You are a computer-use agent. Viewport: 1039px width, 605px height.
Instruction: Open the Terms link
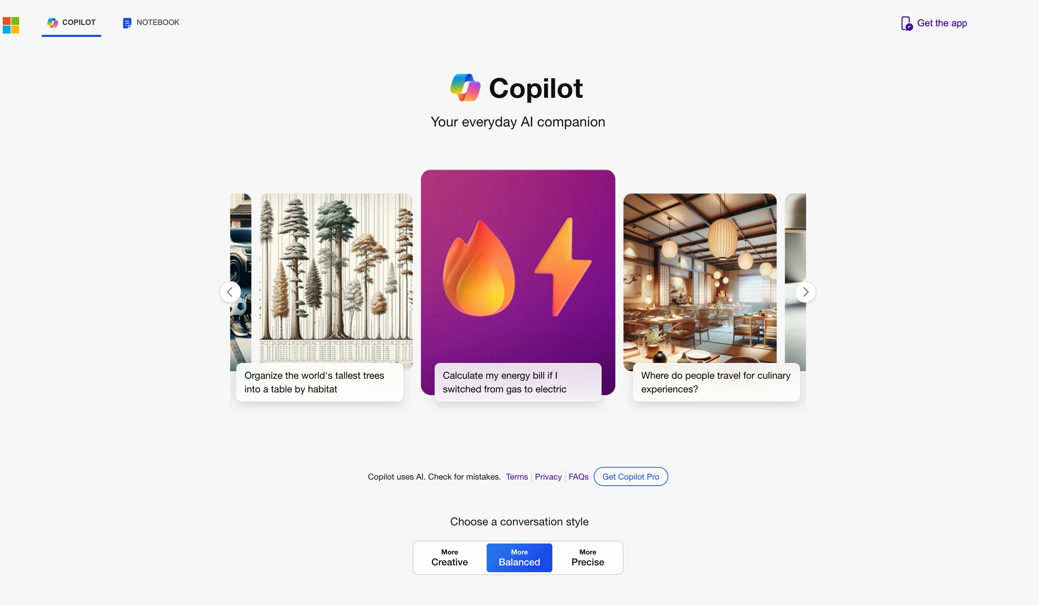coord(517,476)
